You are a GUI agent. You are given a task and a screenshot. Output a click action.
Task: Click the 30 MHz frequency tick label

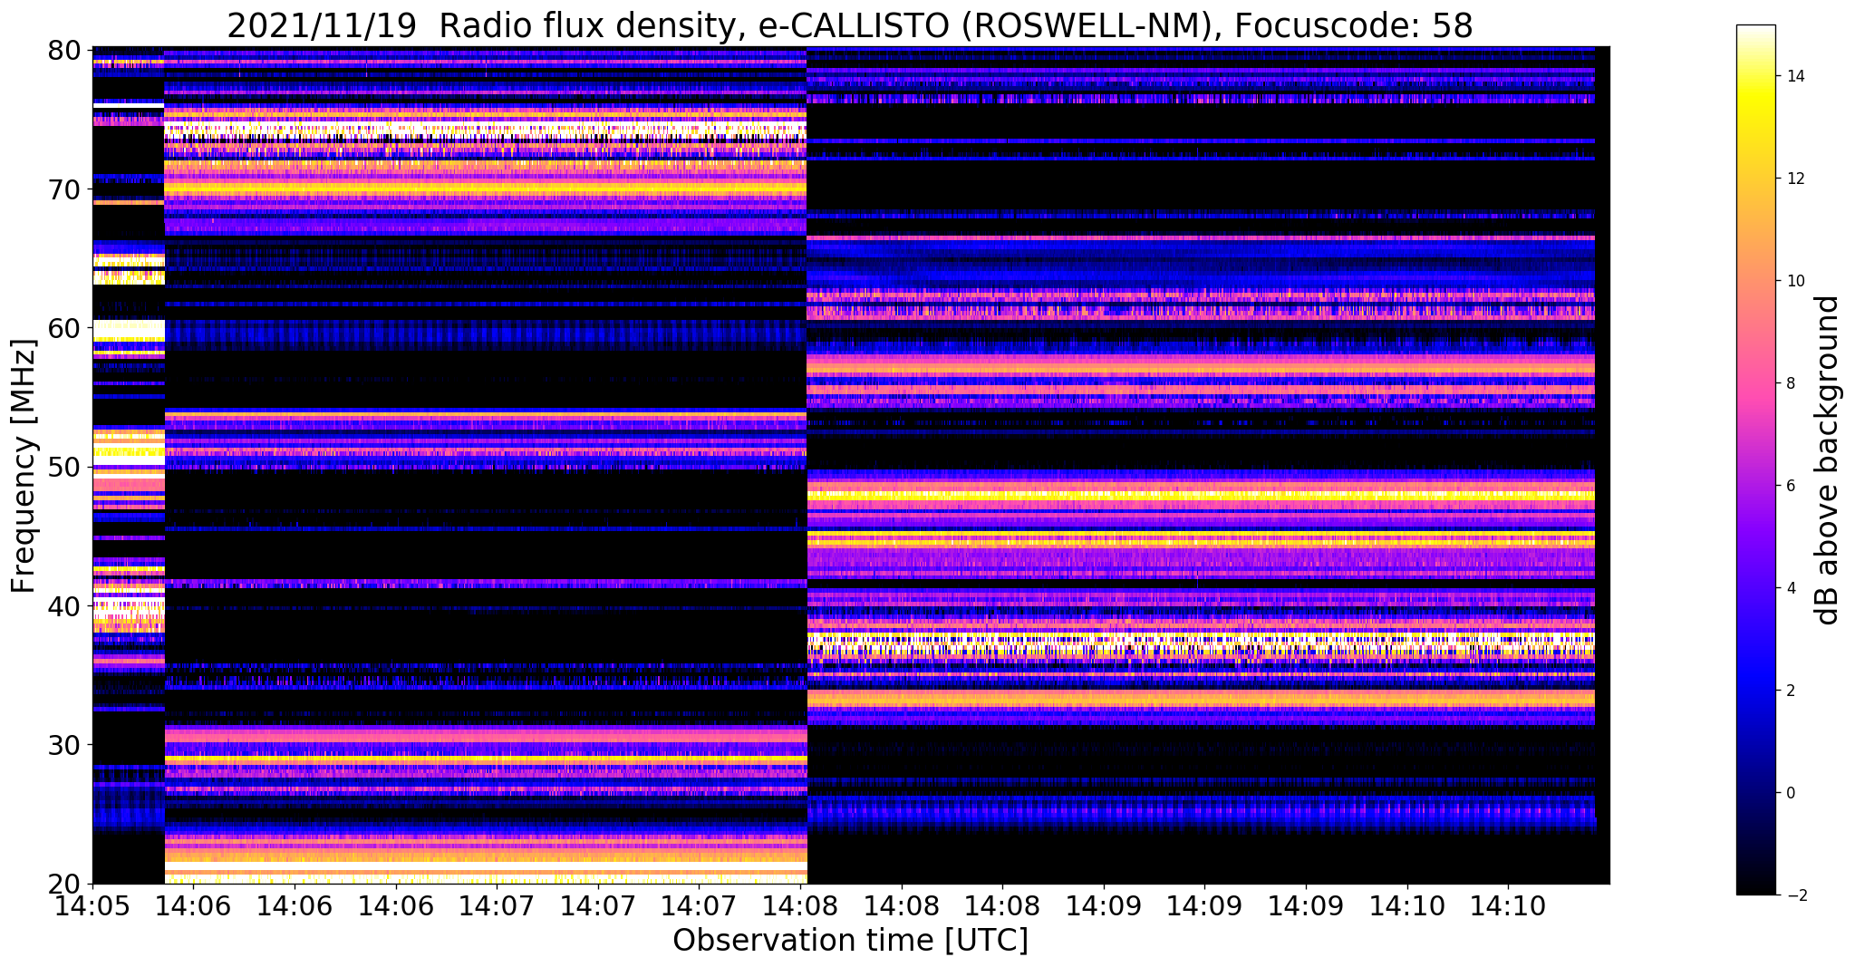tap(63, 745)
